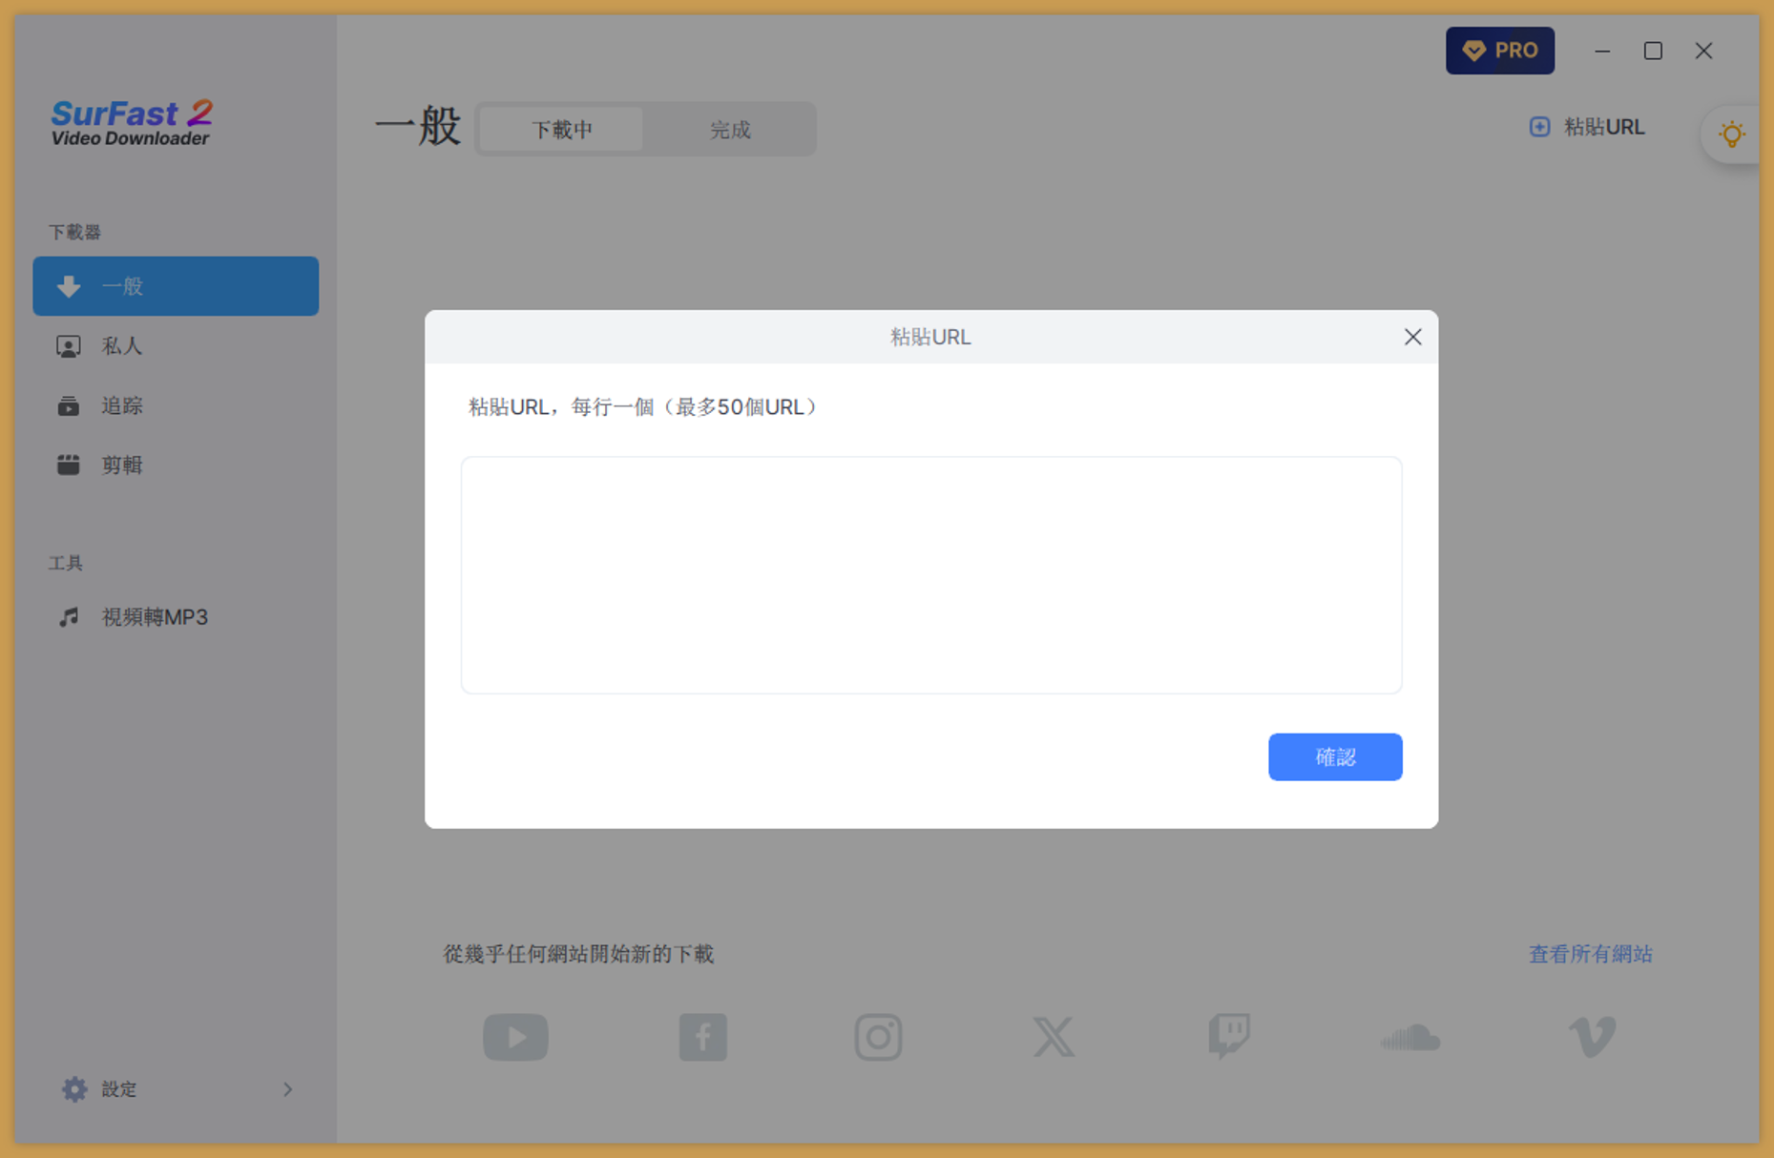This screenshot has height=1158, width=1775.
Task: Click the YouTube site icon
Action: (x=515, y=1037)
